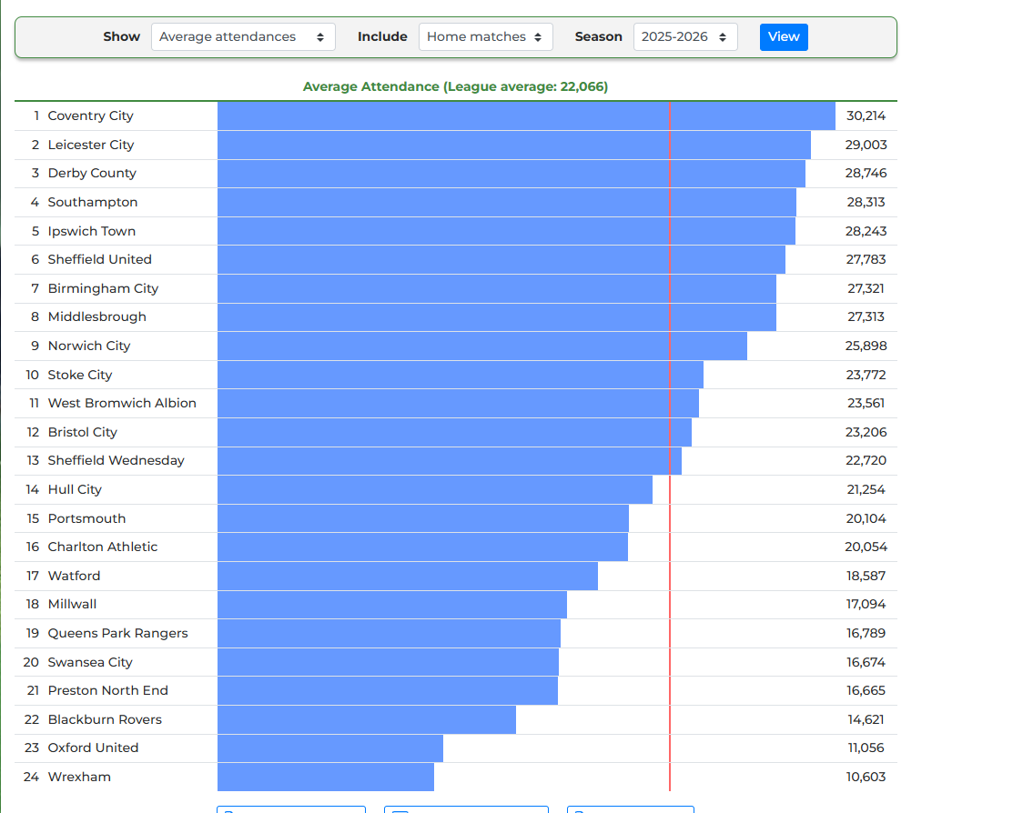Click the Millwall attendance bar
Screen dimensions: 1023x813
(x=391, y=605)
